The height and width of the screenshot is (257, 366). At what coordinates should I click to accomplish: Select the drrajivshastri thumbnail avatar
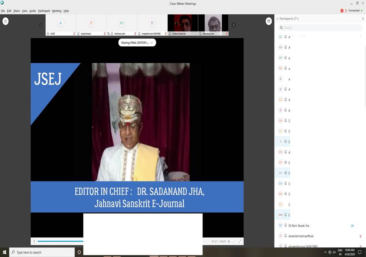(91, 23)
